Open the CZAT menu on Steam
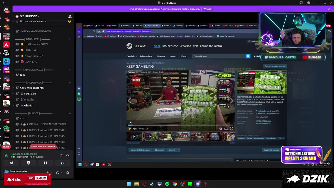Image resolution: width=334 pixels, height=188 pixels. click(196, 46)
